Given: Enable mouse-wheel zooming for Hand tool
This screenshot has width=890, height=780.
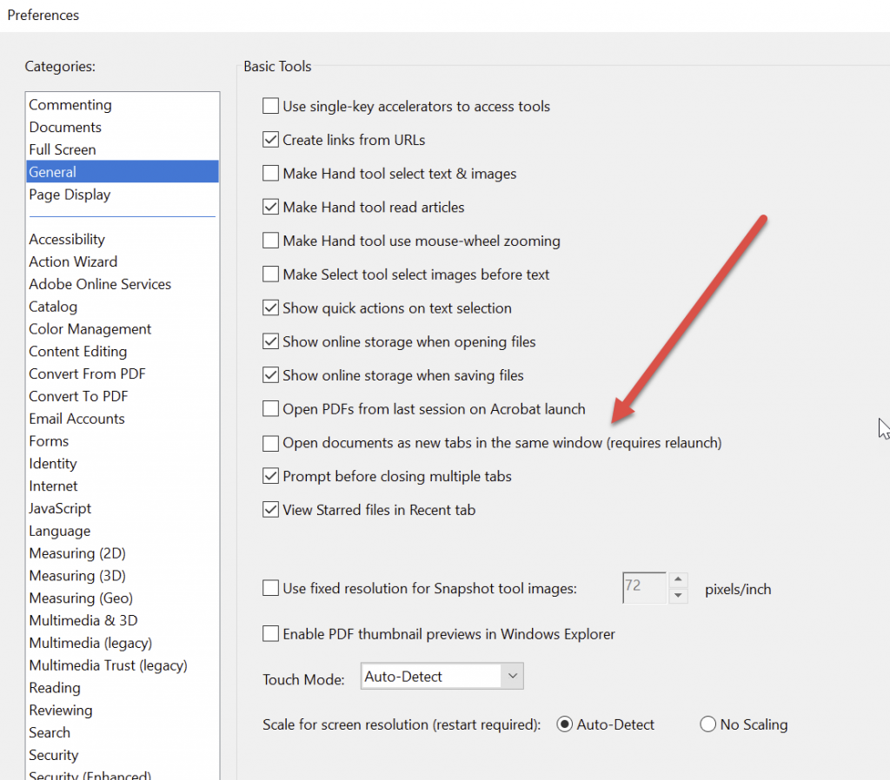Looking at the screenshot, I should pyautogui.click(x=272, y=241).
